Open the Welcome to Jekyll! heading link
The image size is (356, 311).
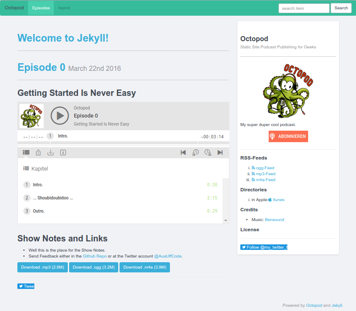point(63,38)
